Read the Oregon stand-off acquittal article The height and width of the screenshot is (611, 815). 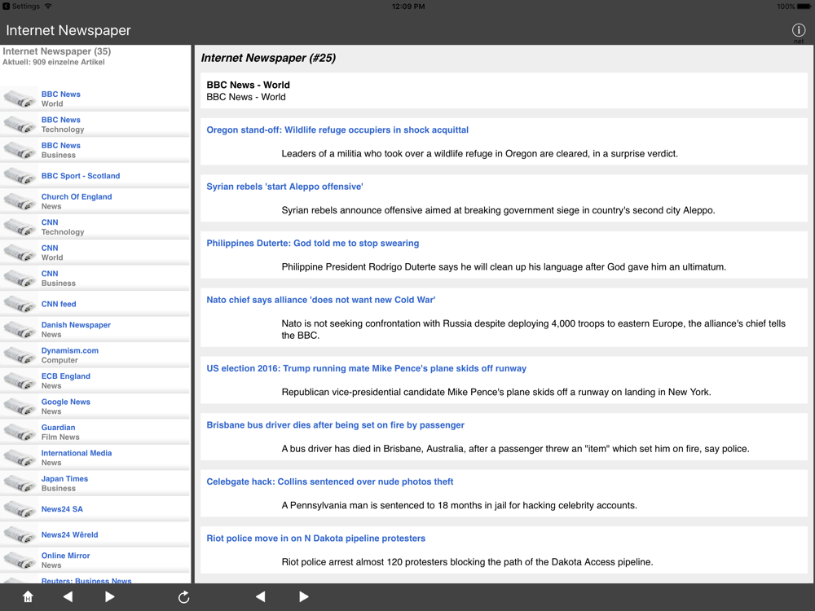tap(337, 130)
